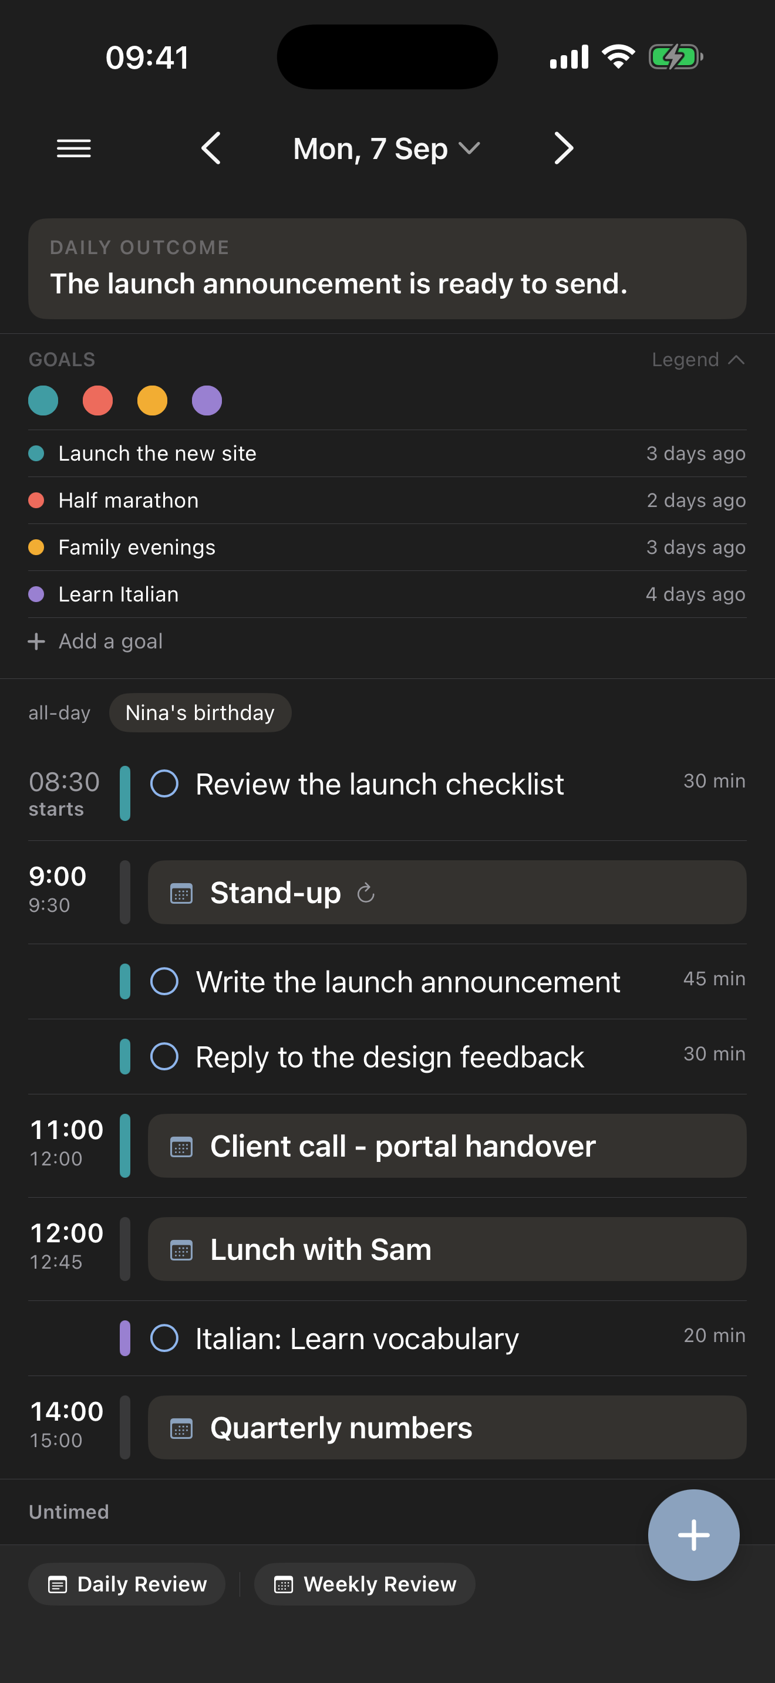The height and width of the screenshot is (1683, 775).
Task: Mark Write the launch announcement complete
Action: (x=164, y=981)
